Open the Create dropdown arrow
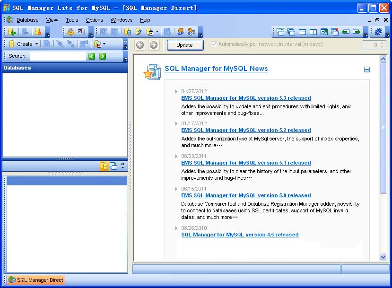 (37, 44)
